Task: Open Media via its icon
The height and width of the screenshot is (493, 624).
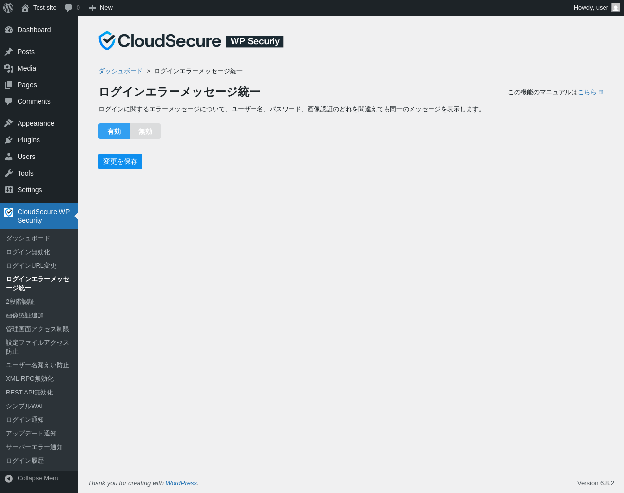Action: point(9,68)
